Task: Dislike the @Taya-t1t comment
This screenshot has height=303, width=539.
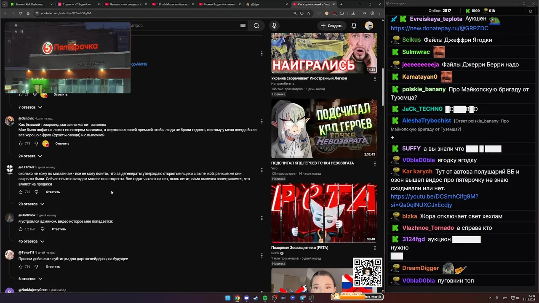Action: pyautogui.click(x=37, y=267)
